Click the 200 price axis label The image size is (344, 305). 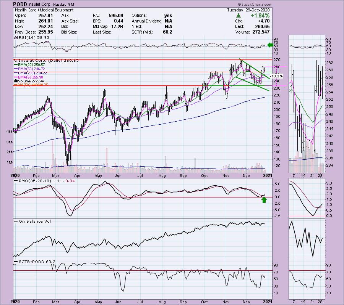point(277,110)
